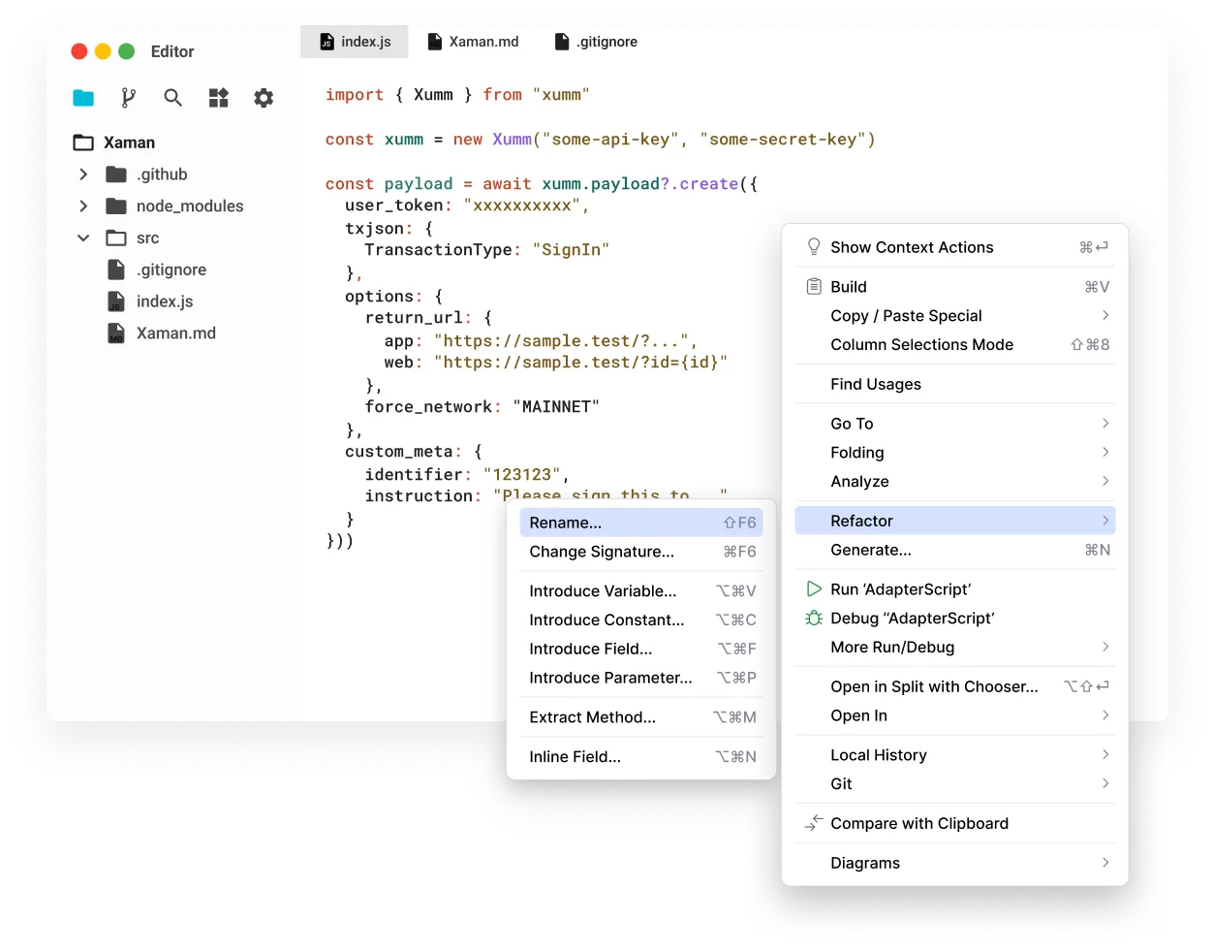Open the source control branch icon

(128, 98)
